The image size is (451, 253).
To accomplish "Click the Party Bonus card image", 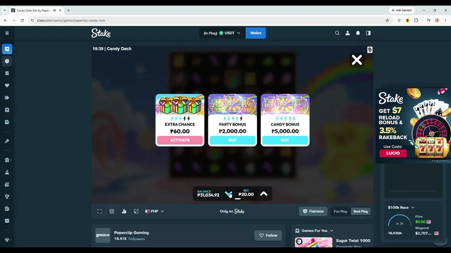I will pos(233,105).
